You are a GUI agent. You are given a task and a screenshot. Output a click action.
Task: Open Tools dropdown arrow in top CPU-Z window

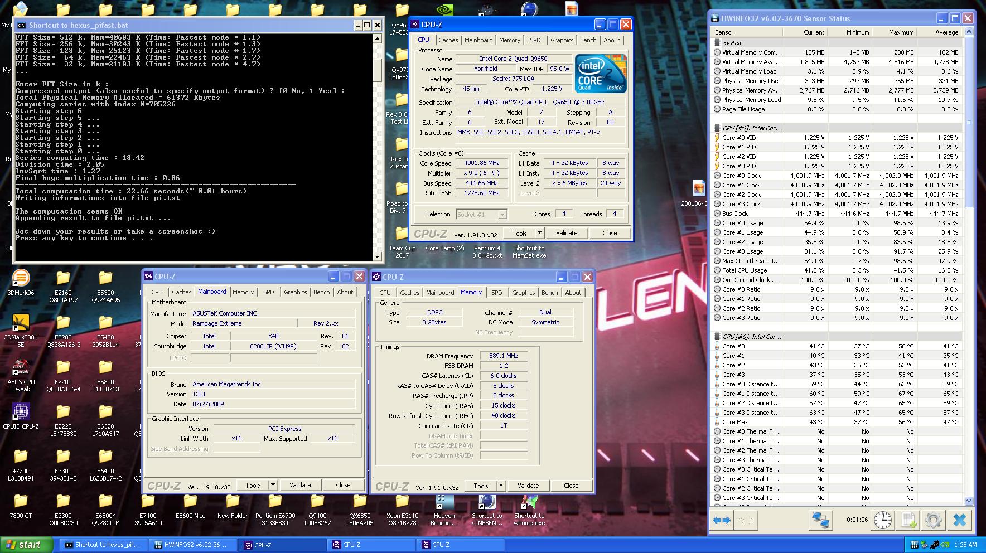coord(539,233)
